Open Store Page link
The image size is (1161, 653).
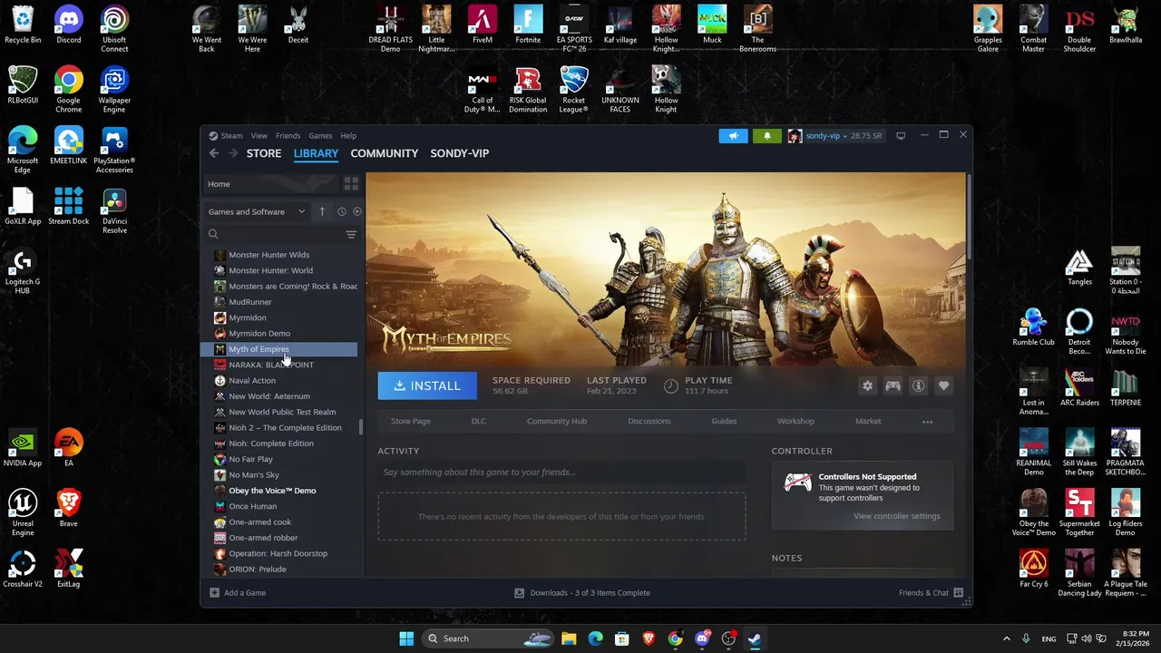[411, 421]
